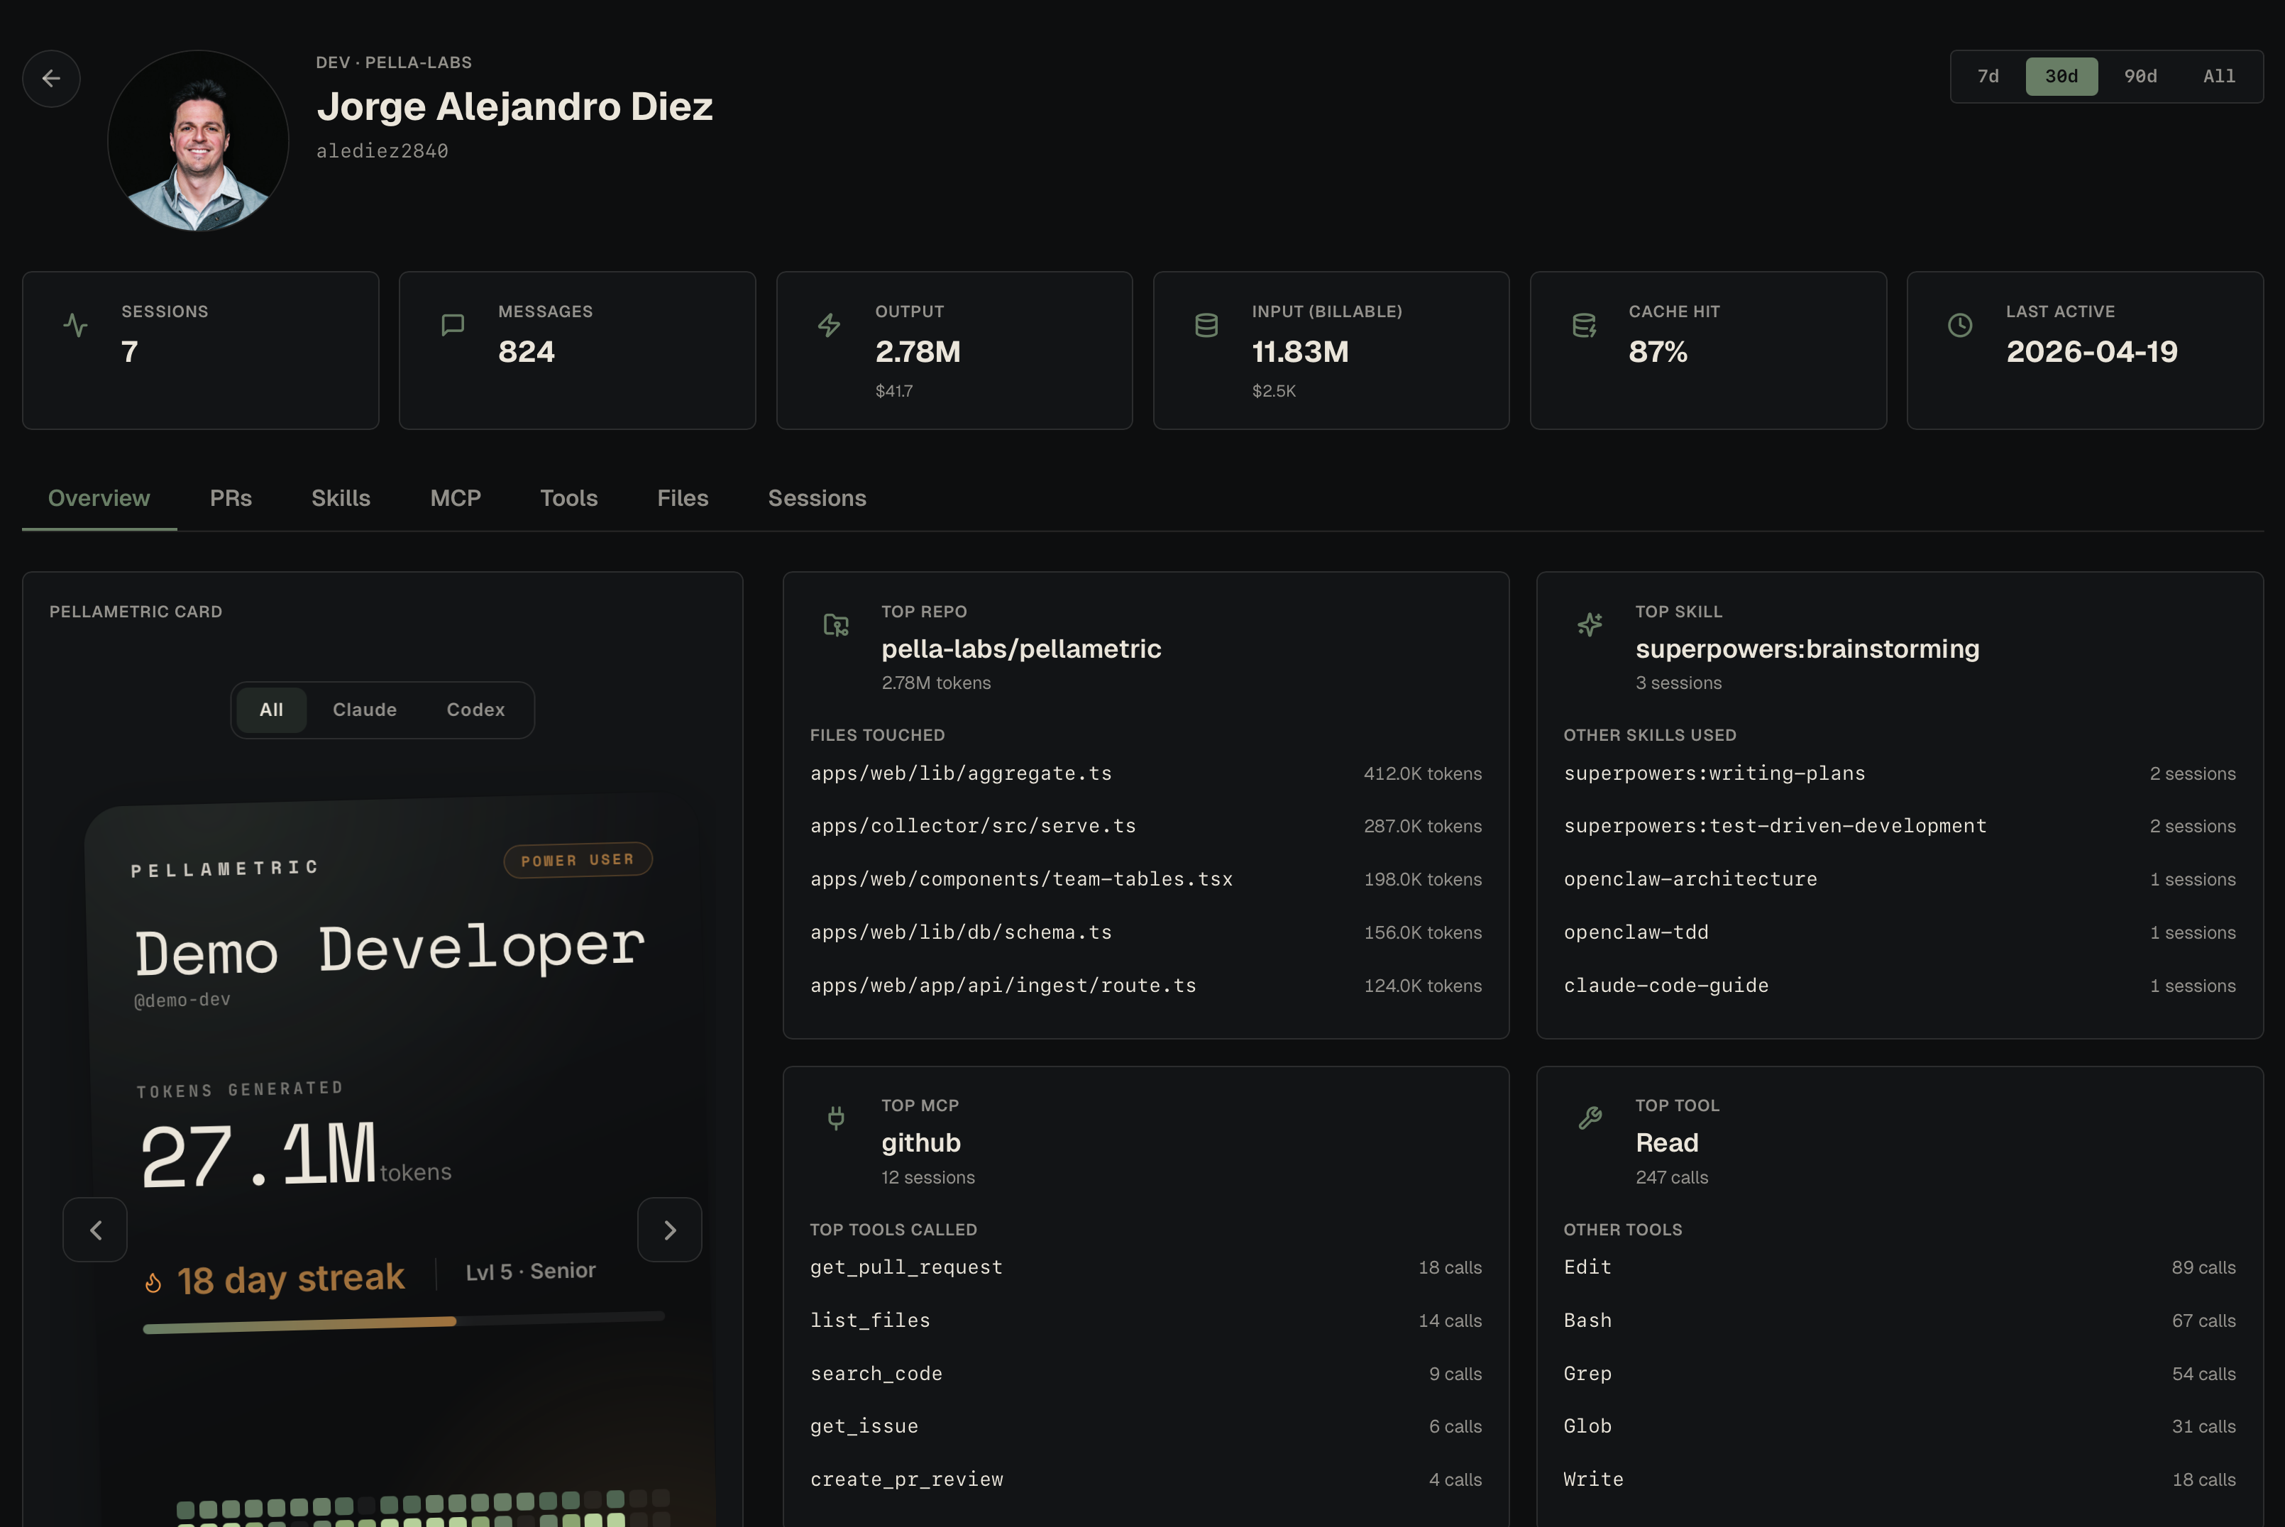This screenshot has width=2285, height=1527.
Task: Click the activity heatmap squares
Action: pyautogui.click(x=424, y=1509)
